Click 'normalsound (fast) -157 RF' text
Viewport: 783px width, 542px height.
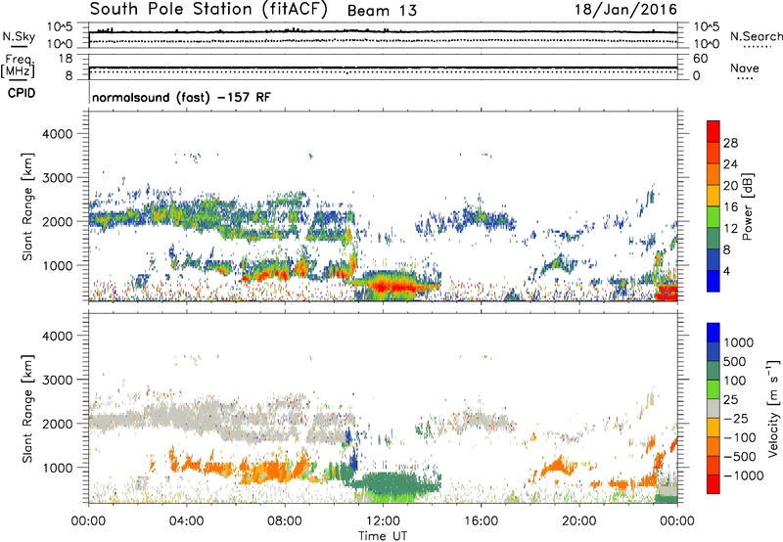pos(181,97)
